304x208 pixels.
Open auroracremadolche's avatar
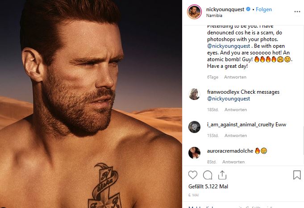point(194,153)
